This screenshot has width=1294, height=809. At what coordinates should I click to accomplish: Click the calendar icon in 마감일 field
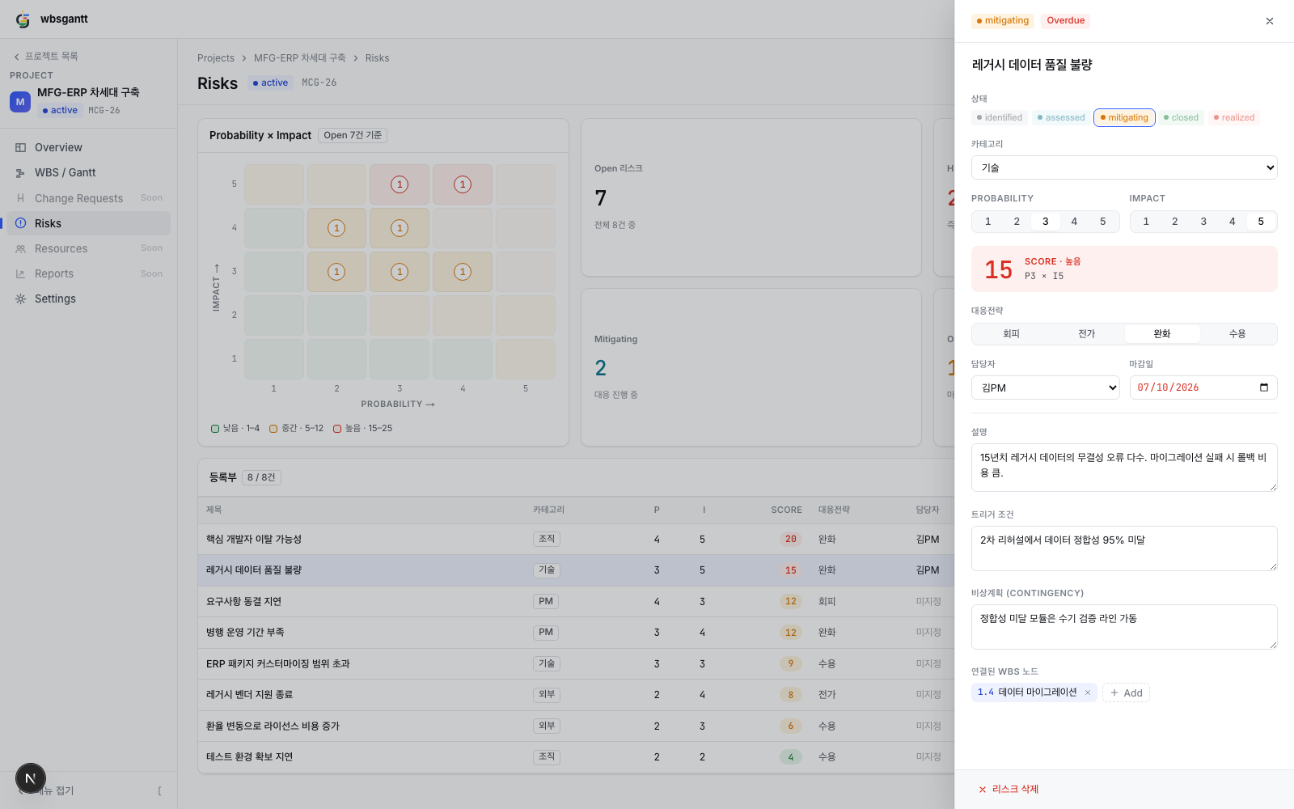tap(1264, 388)
